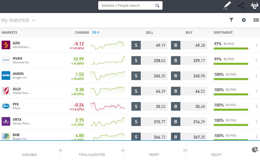Screen dimensions: 260x160
Task: Open Amgen Inc market name
Action: tap(20, 78)
